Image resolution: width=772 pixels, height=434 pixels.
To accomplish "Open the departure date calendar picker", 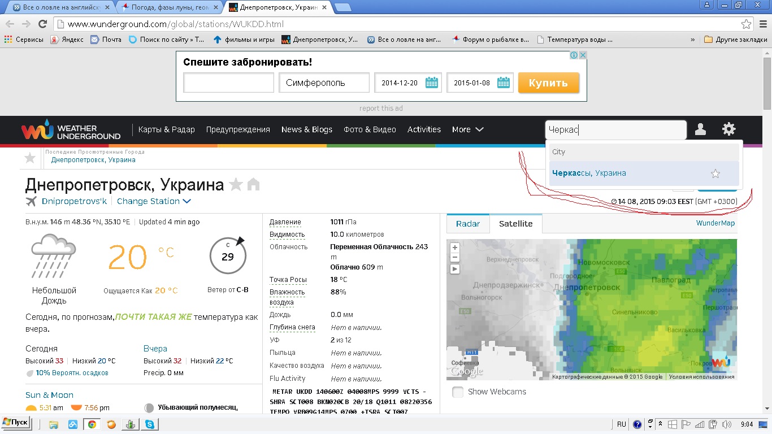I will (432, 83).
